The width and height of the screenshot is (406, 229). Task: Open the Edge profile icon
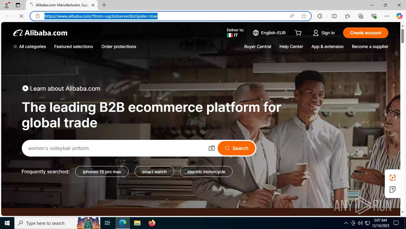tap(6, 5)
